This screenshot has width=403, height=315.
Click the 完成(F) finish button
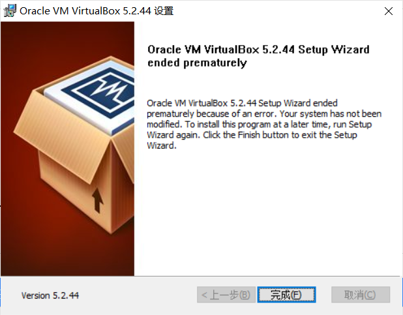point(286,295)
